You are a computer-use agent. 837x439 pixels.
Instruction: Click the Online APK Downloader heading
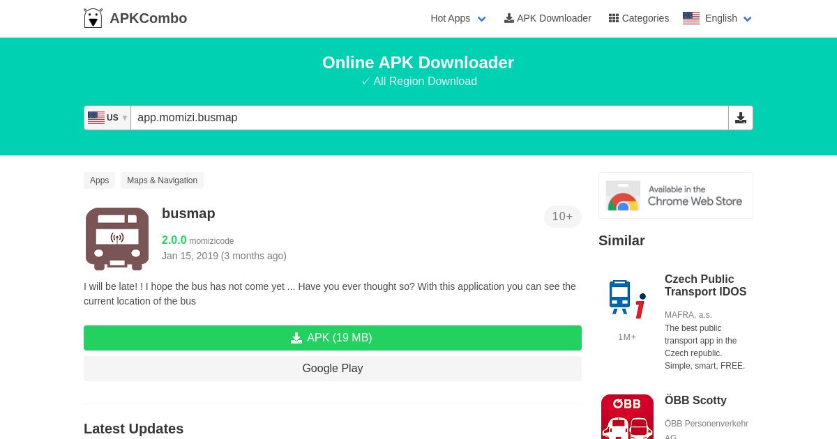[418, 63]
